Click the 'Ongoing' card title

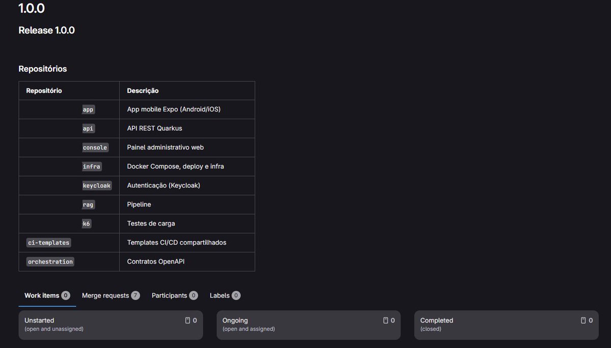click(235, 321)
